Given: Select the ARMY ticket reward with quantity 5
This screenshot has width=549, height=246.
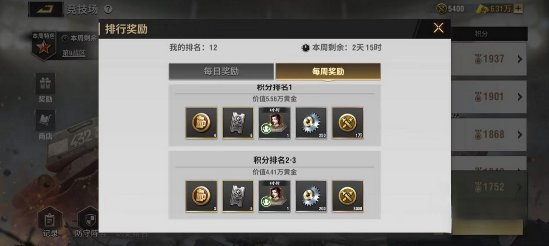Looking at the screenshot, I should (x=238, y=196).
